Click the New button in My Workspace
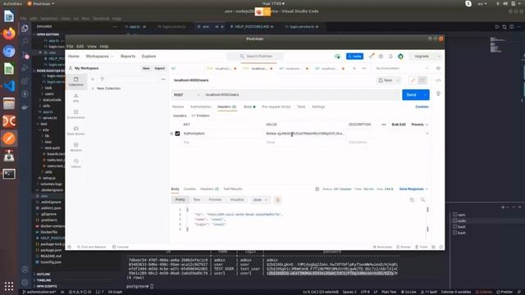This screenshot has width=525, height=295. click(x=146, y=68)
